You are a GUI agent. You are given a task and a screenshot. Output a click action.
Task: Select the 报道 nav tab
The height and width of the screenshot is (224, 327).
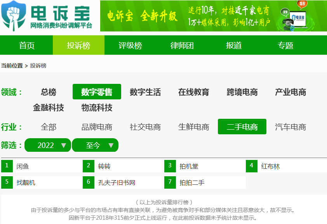[x=234, y=45]
